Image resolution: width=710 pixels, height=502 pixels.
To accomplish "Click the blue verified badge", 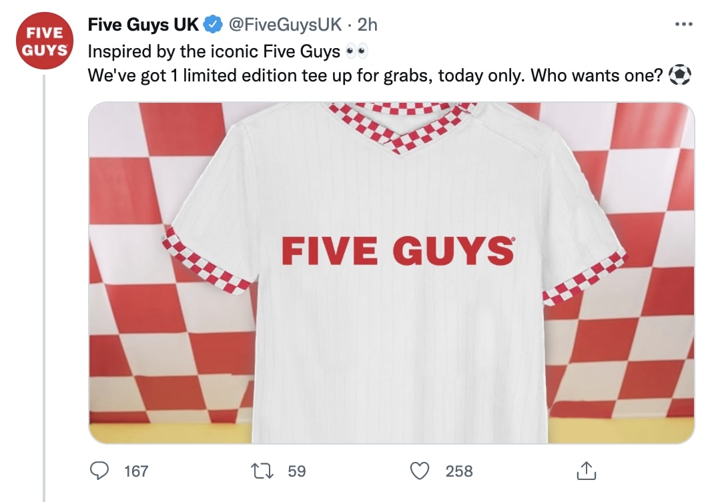I will (213, 25).
